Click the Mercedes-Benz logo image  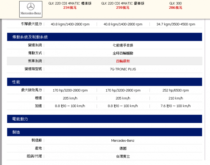click(31, 9)
